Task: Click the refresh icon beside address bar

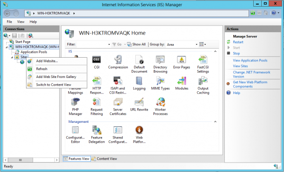Action: click(x=253, y=13)
